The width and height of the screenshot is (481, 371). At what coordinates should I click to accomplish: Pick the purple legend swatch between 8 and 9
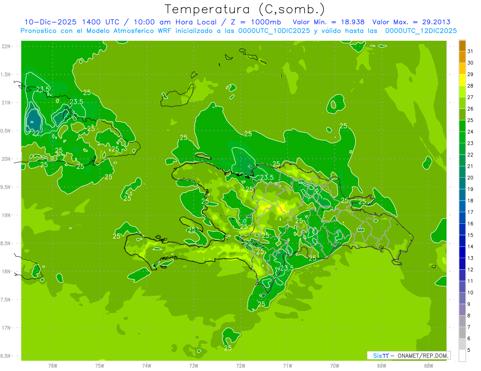pos(462,310)
